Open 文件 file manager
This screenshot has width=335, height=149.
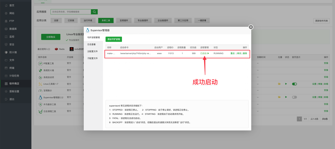(x=12, y=60)
